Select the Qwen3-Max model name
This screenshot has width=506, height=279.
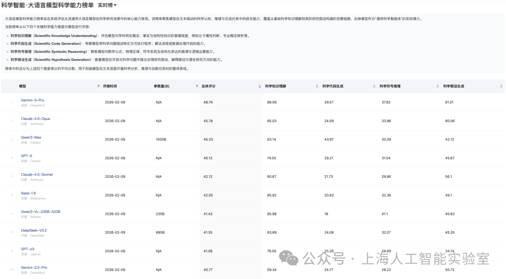click(31, 137)
